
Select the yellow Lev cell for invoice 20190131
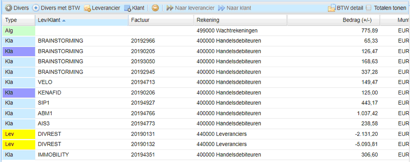click(x=19, y=134)
